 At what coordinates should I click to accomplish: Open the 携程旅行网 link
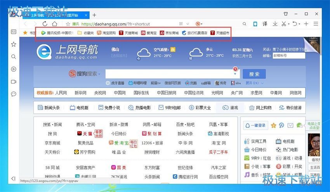click(185, 177)
